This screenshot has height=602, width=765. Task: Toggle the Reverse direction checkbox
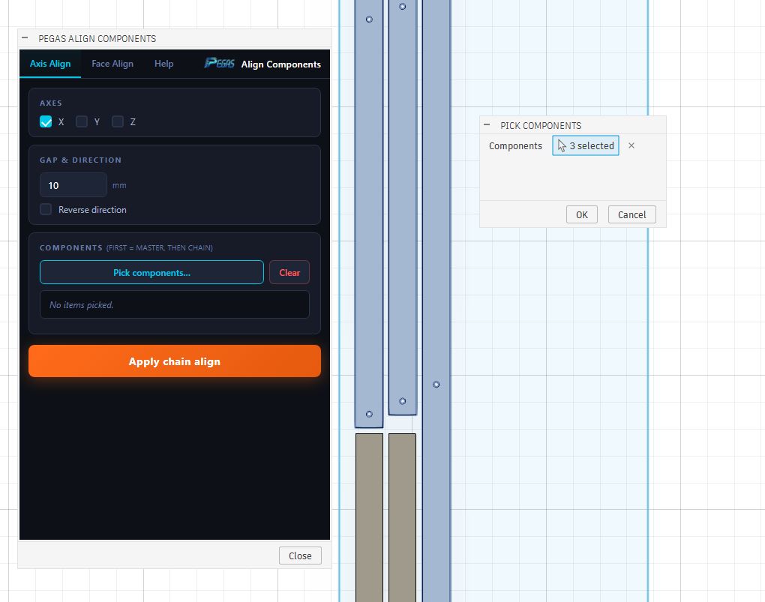[x=46, y=209]
